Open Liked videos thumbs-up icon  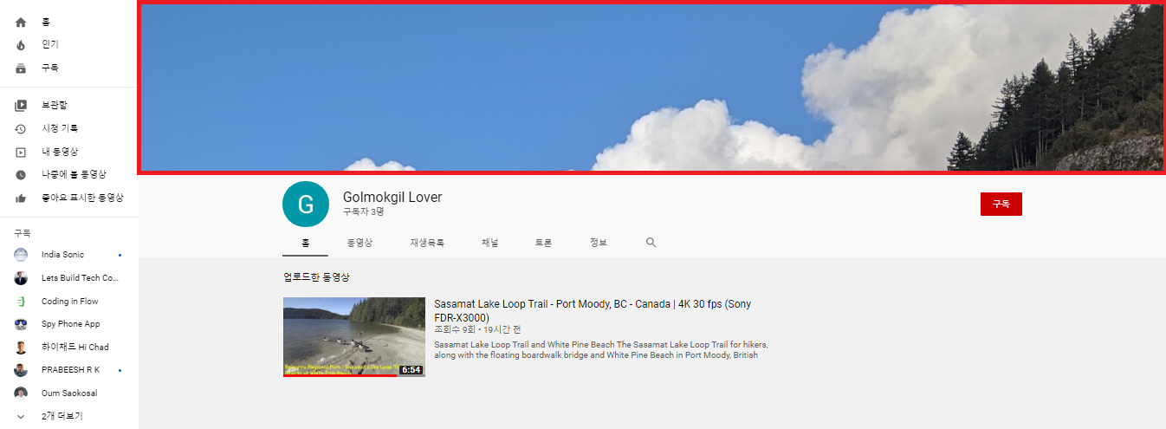tap(21, 198)
